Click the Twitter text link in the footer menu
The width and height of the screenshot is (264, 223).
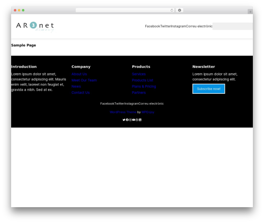119,103
